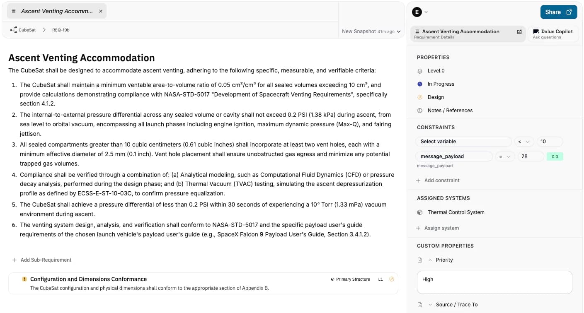584x313 pixels.
Task: Click the Design type icon
Action: click(x=420, y=97)
